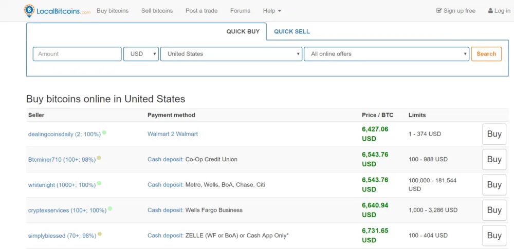Open seller profile cryptexservices
The width and height of the screenshot is (514, 249).
(x=67, y=210)
